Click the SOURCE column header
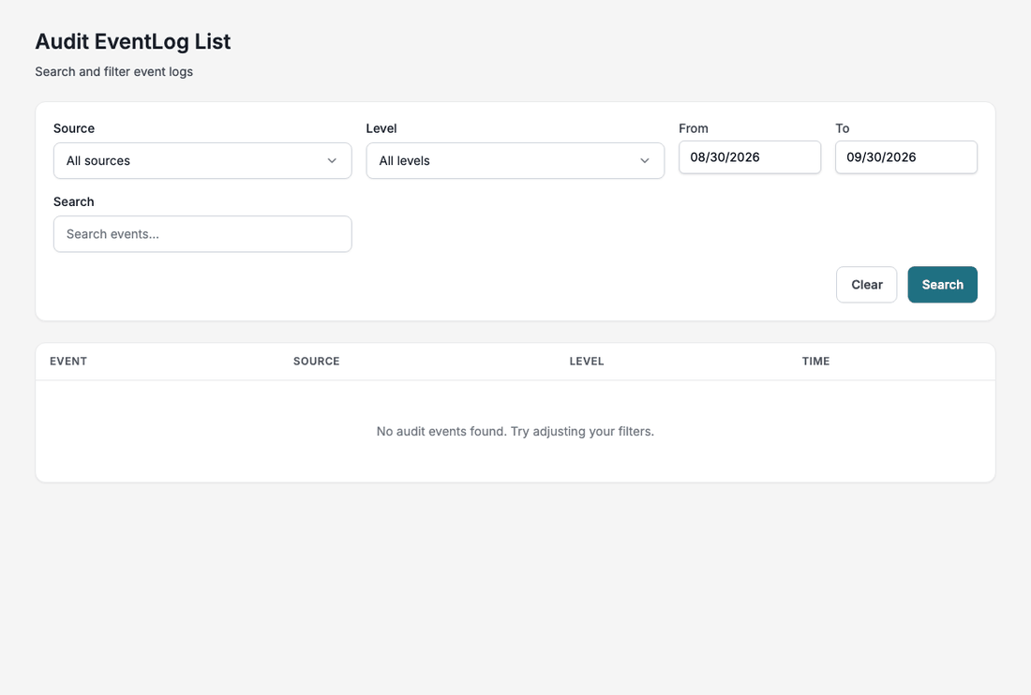 point(316,362)
